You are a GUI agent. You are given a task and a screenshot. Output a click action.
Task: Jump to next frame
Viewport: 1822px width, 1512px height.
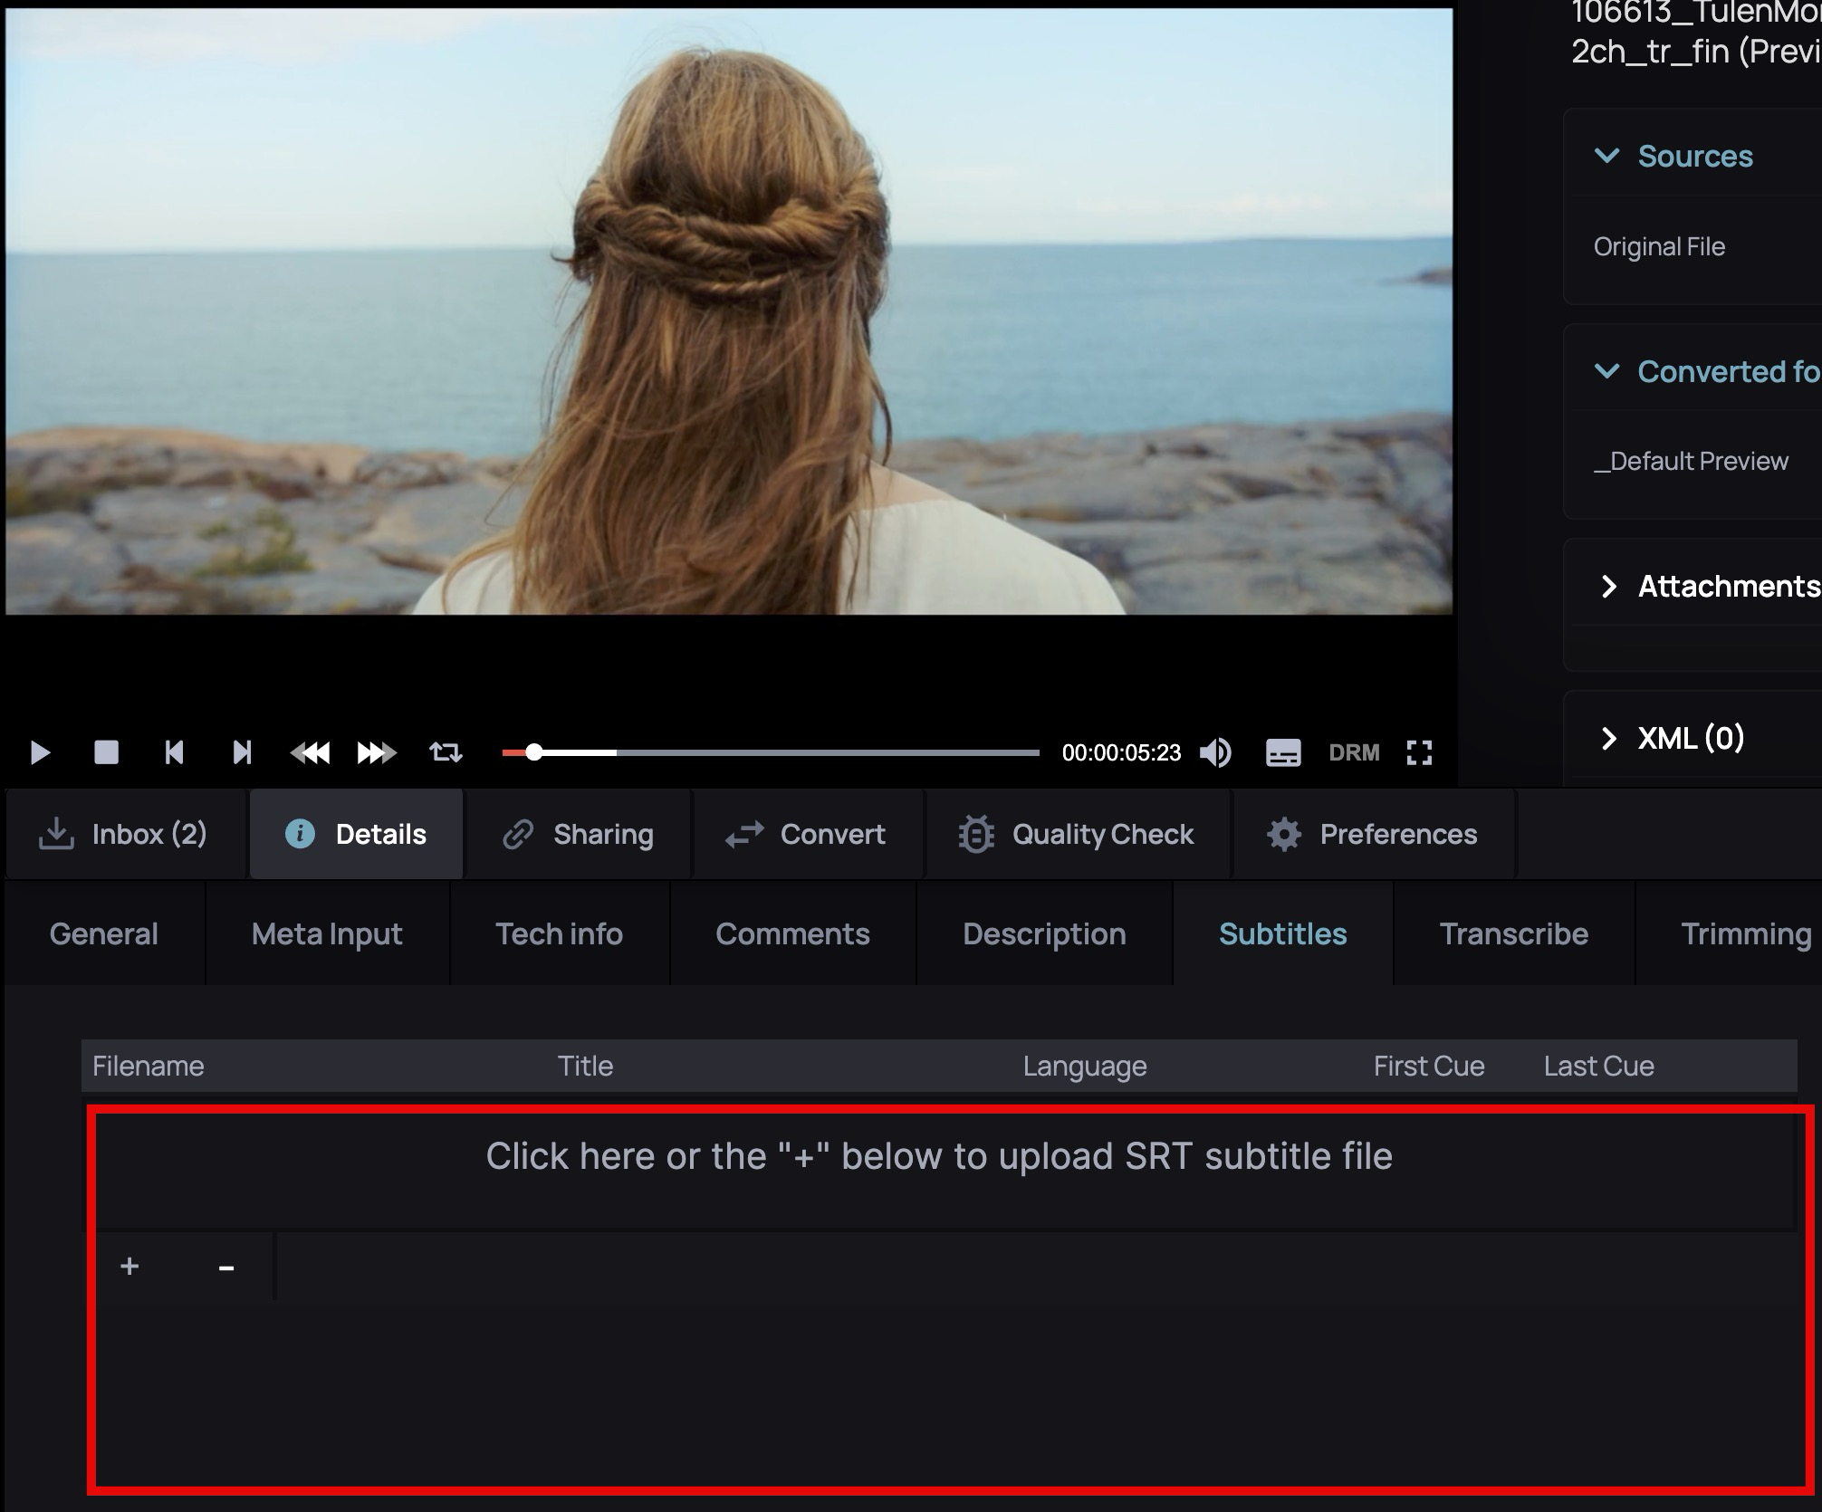(x=242, y=752)
